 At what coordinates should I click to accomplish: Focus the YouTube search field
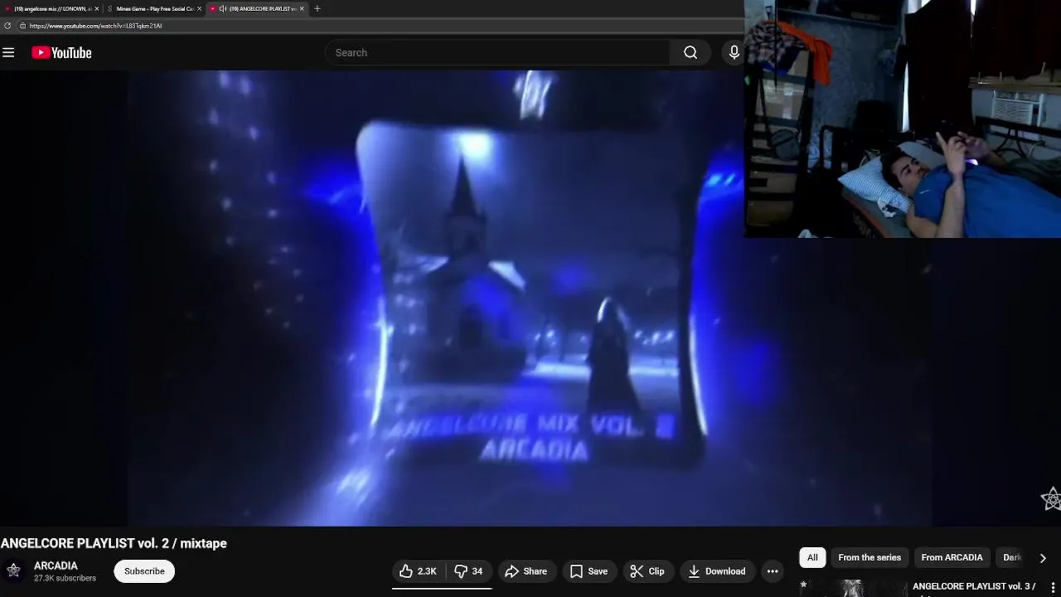tap(497, 52)
